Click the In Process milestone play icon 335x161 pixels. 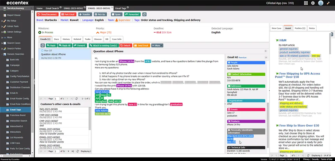pyautogui.click(x=40, y=32)
